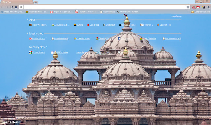Open the Gmail extension icon in toolbar

tap(198, 7)
